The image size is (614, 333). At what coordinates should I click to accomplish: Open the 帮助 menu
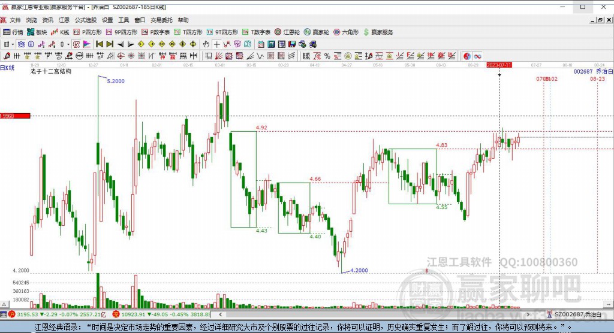183,20
